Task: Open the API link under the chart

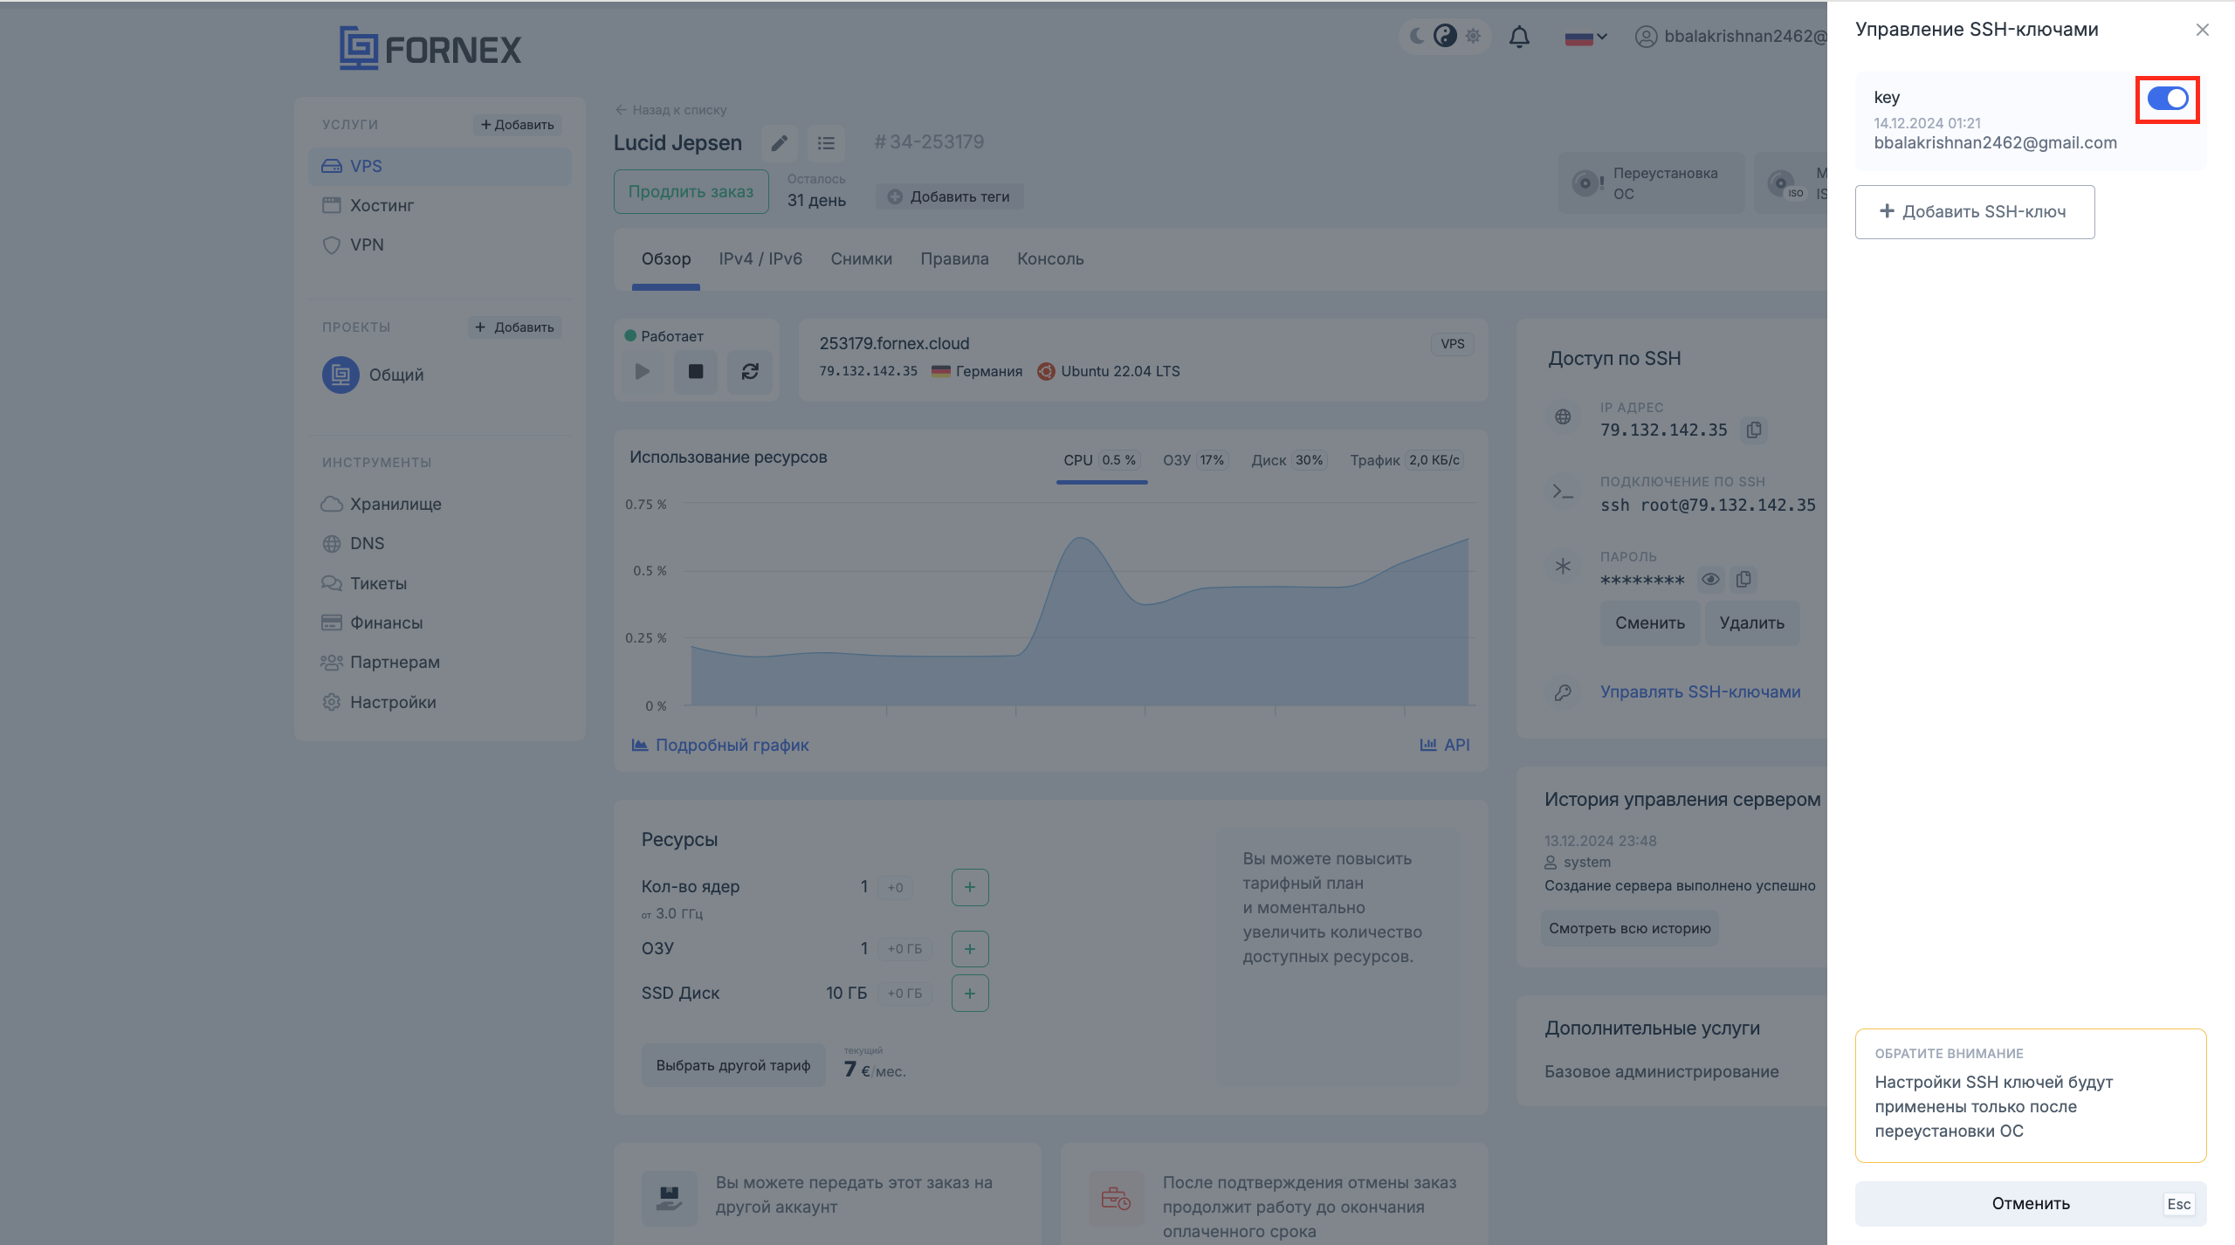Action: [x=1445, y=745]
